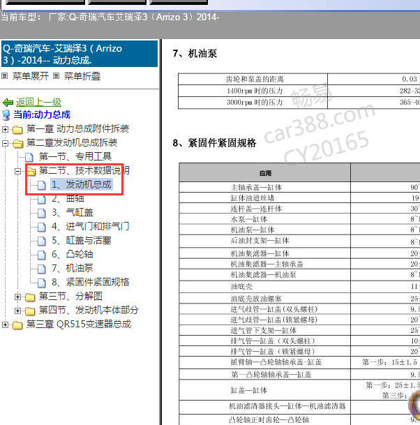The height and width of the screenshot is (425, 420).
Task: Open 3、气缸盖 page
Action: tap(73, 212)
